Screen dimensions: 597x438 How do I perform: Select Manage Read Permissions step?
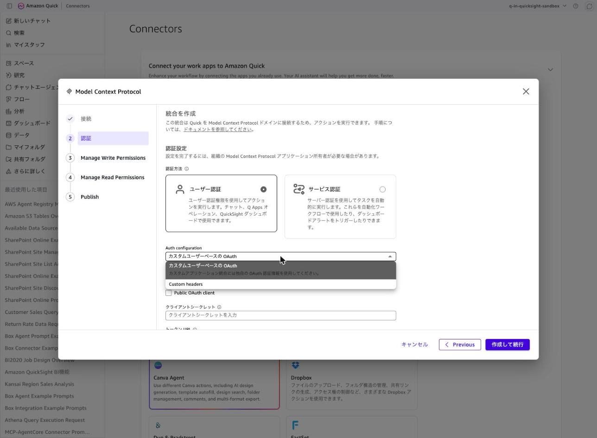(112, 177)
